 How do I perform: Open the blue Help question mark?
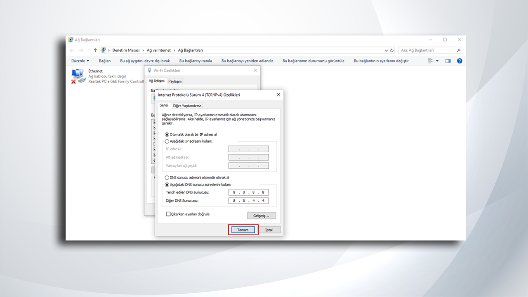click(460, 61)
